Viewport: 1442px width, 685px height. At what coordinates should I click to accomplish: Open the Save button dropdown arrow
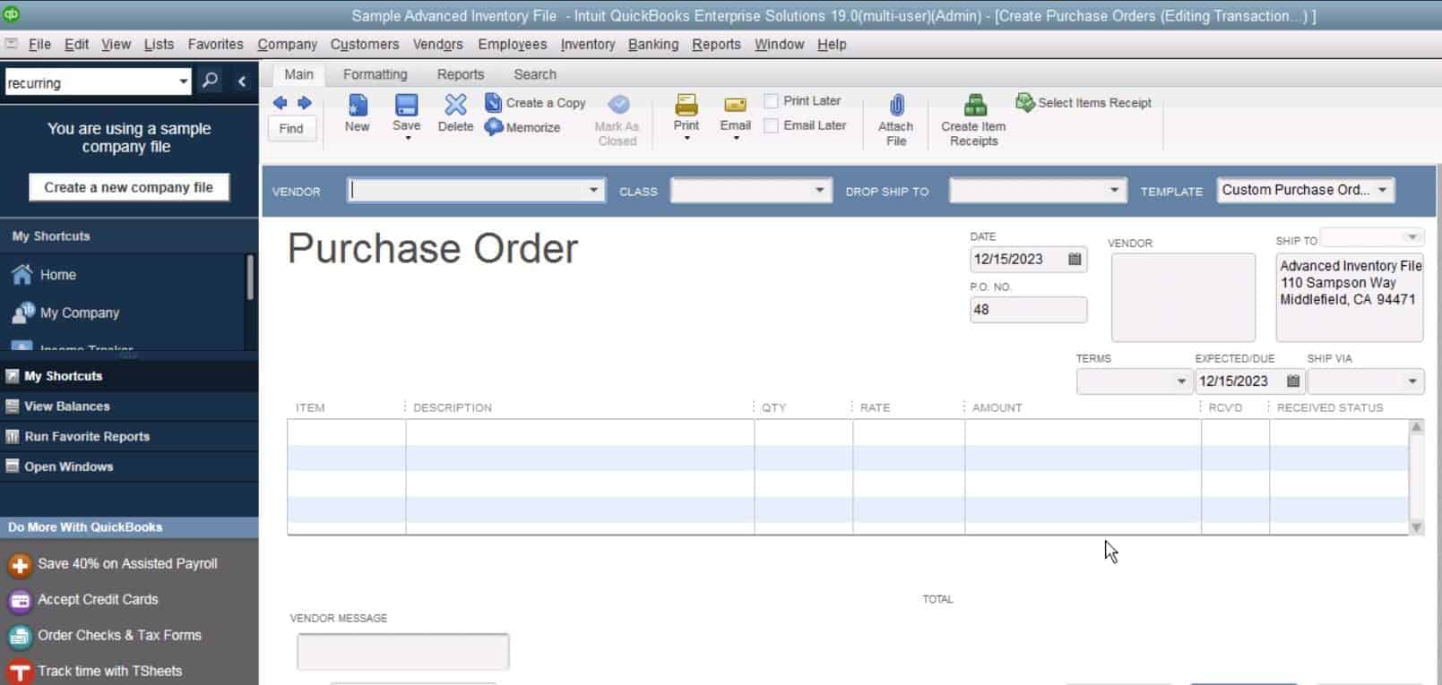(x=407, y=139)
